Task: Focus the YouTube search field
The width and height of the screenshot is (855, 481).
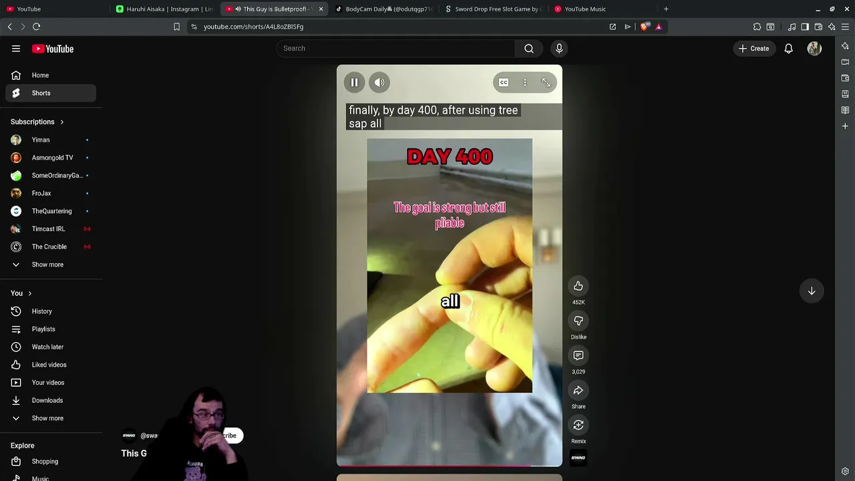Action: click(x=395, y=48)
